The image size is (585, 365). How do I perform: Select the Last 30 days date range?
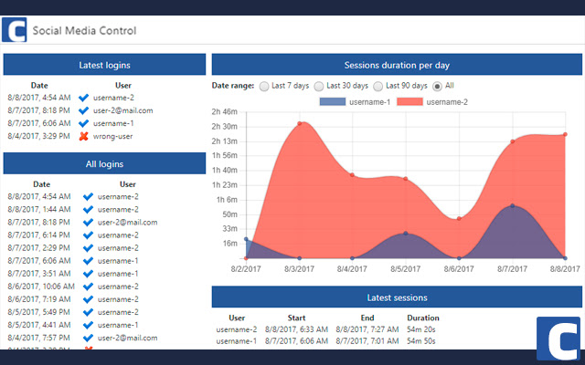pos(319,87)
